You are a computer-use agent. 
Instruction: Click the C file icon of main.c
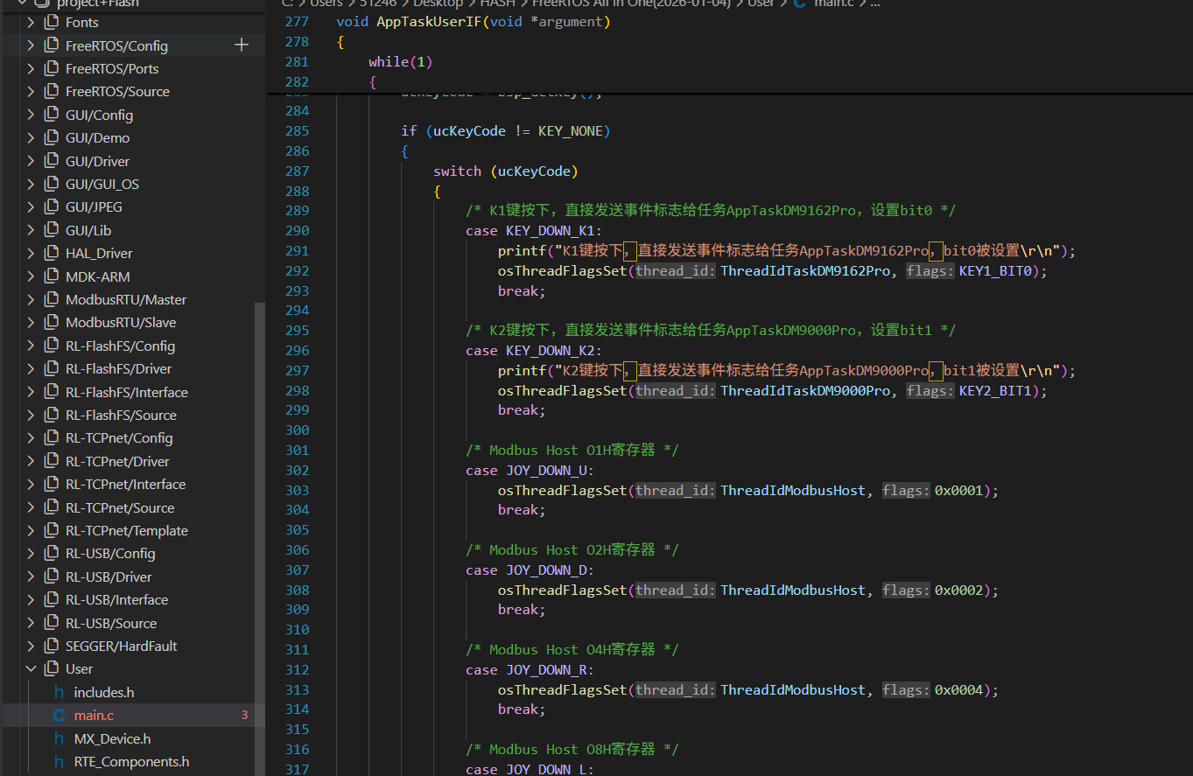point(59,716)
